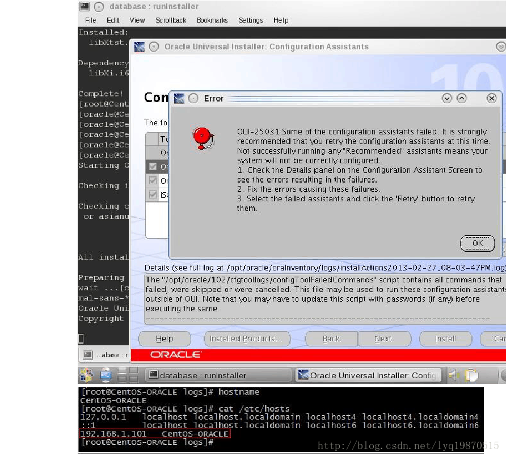This screenshot has width=506, height=457.
Task: Click the installer Help button
Action: [x=165, y=338]
